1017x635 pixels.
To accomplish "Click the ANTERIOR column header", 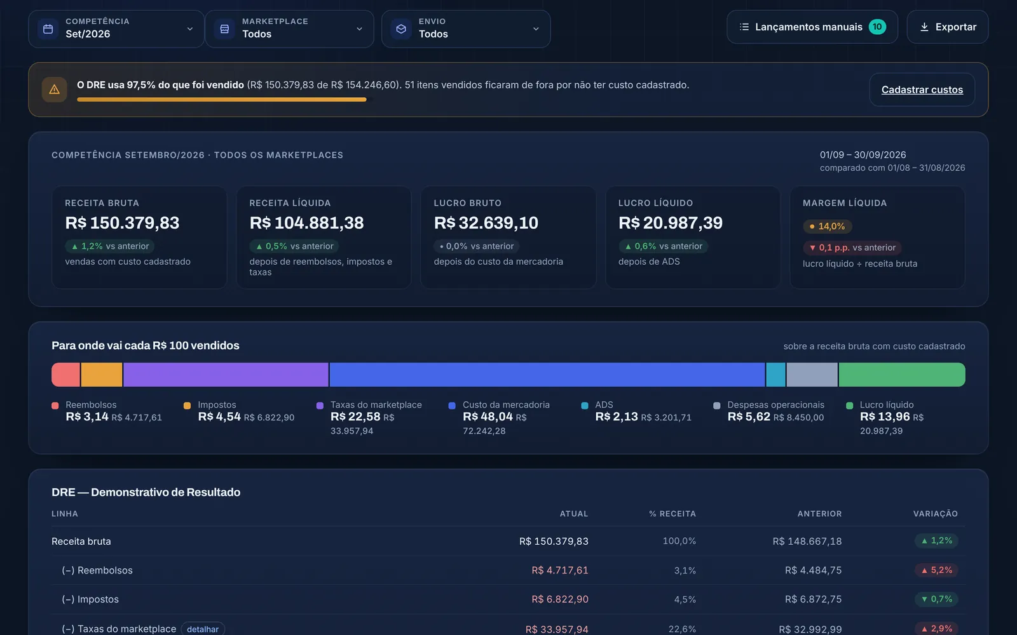I will pos(819,514).
